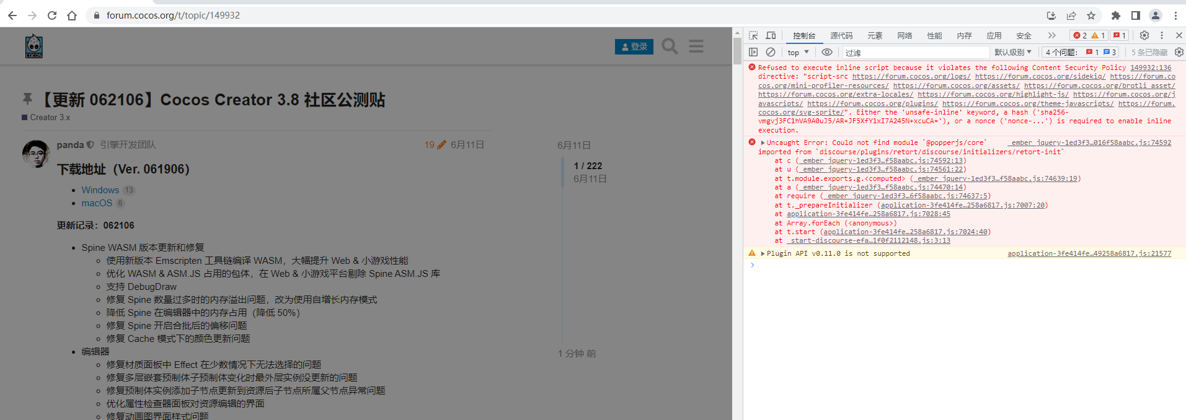Go forward in browser history
1186x420 pixels.
32,15
